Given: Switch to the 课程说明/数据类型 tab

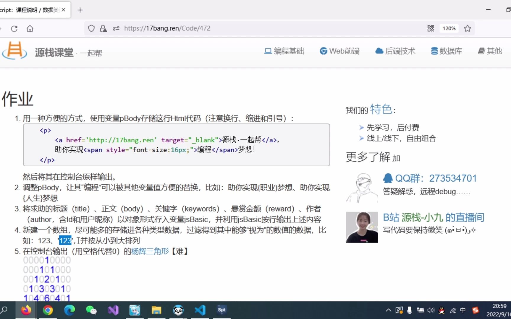Looking at the screenshot, I should [x=30, y=9].
